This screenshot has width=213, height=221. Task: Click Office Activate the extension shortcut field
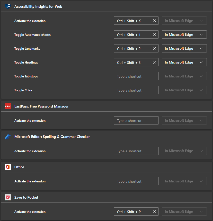(x=136, y=181)
